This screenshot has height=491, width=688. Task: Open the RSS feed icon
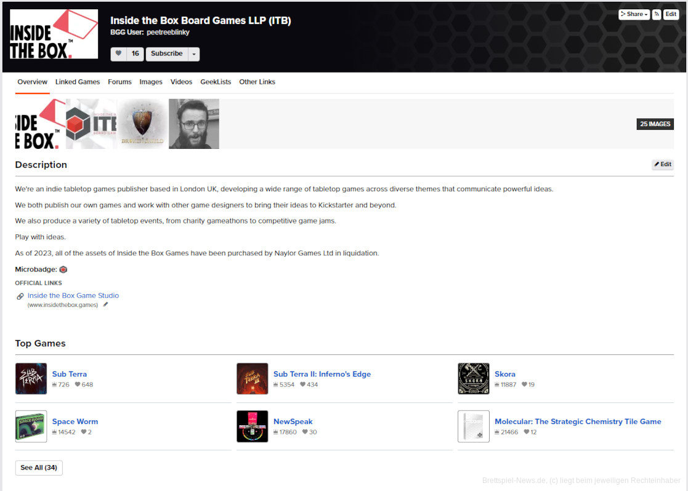point(657,14)
